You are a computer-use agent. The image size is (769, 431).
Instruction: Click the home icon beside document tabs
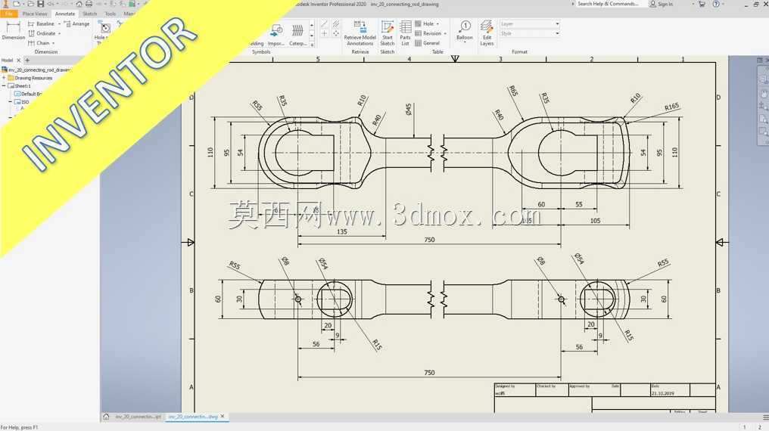click(106, 417)
